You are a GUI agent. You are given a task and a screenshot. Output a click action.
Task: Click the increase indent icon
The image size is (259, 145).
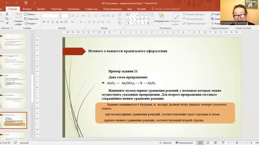pyautogui.click(x=108, y=16)
